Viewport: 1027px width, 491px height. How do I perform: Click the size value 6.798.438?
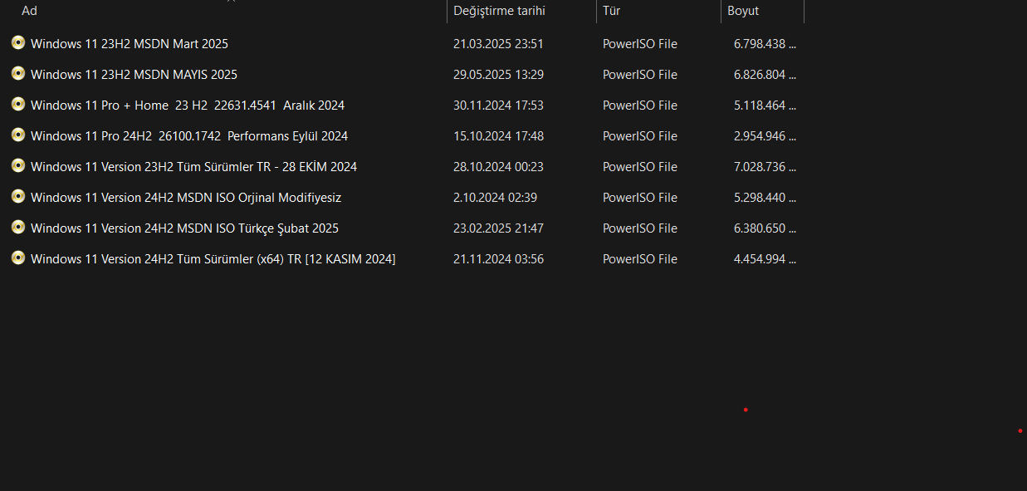(x=765, y=44)
